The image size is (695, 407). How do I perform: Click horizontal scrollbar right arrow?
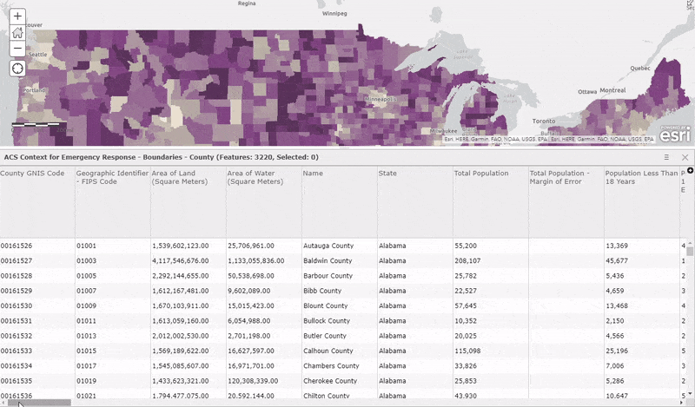point(682,403)
